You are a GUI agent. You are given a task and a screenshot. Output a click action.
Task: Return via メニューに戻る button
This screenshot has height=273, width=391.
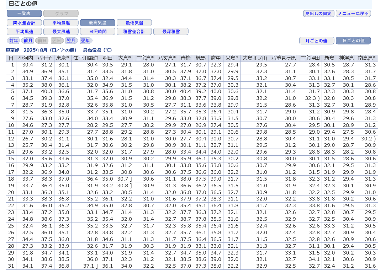click(353, 14)
